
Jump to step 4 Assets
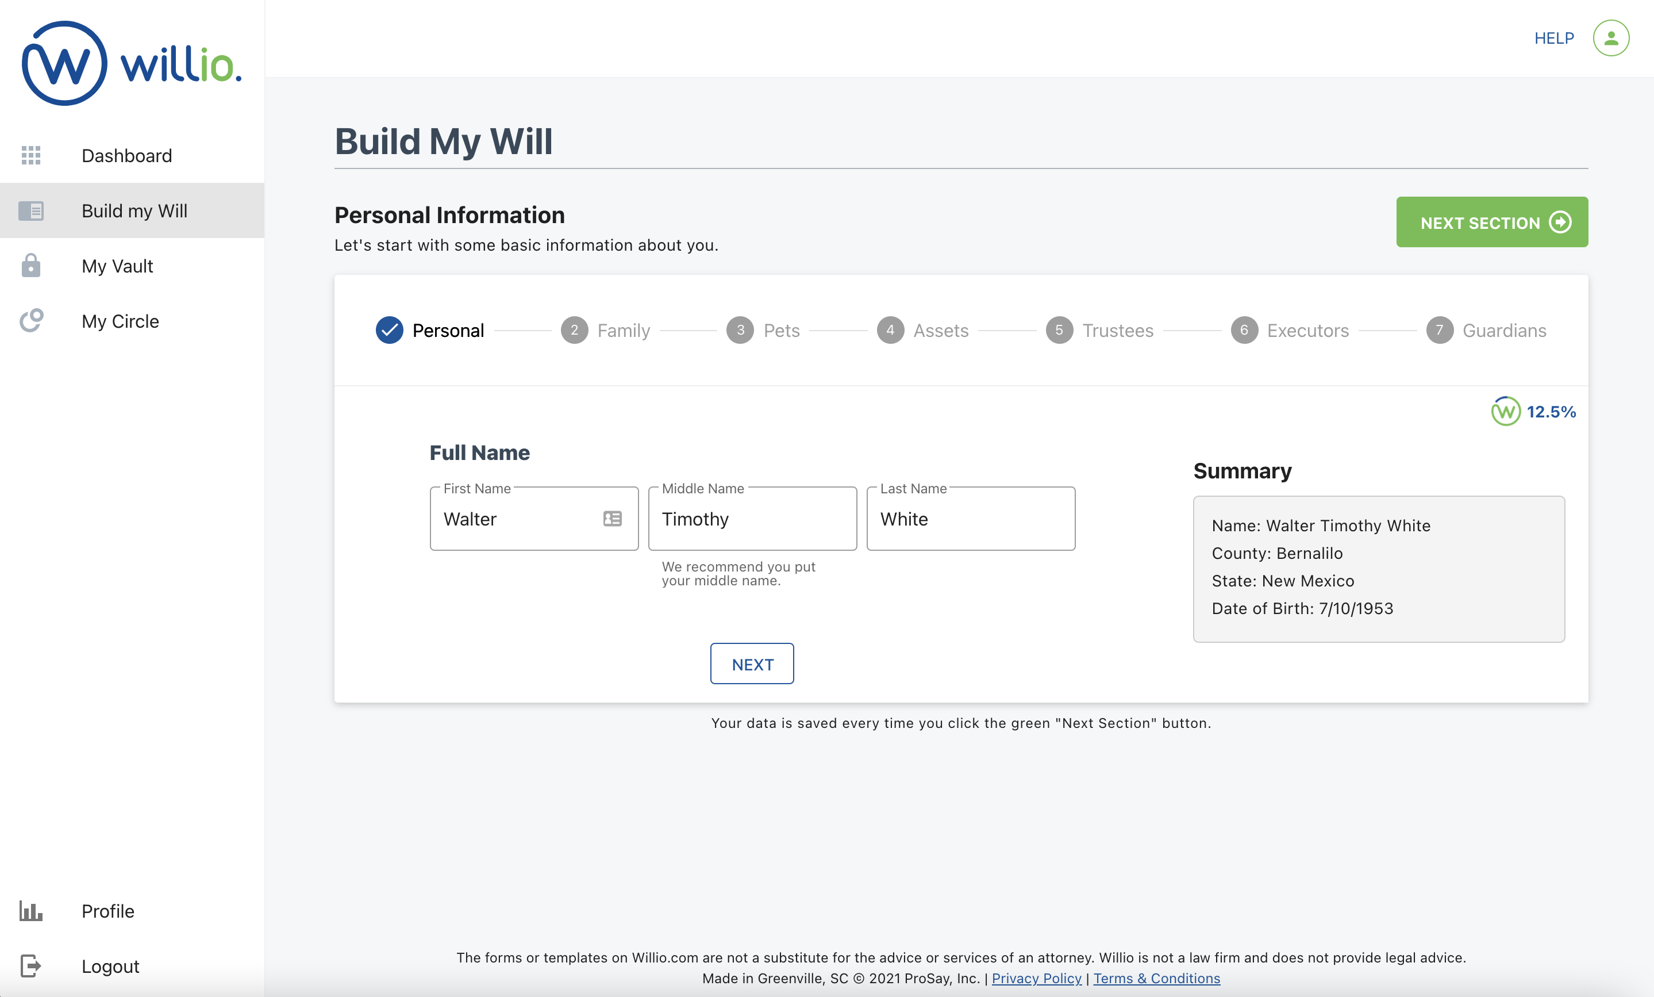pyautogui.click(x=923, y=330)
